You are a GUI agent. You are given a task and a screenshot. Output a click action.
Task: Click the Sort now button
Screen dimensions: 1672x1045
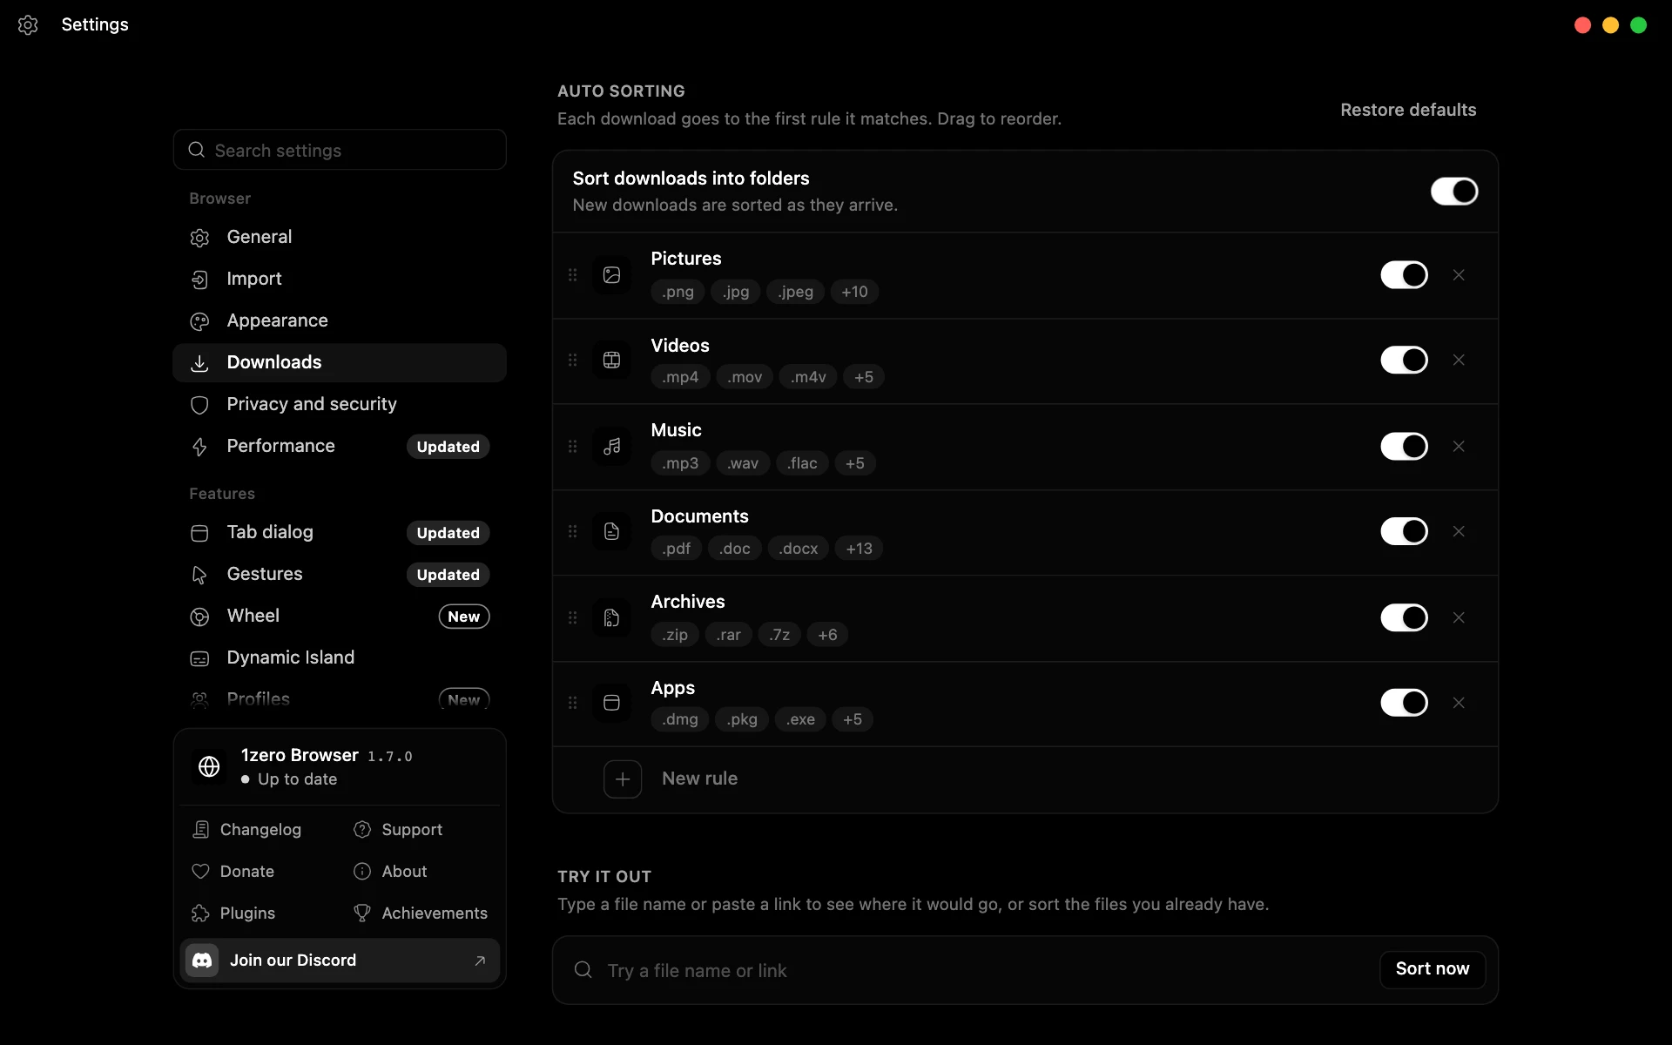1433,969
